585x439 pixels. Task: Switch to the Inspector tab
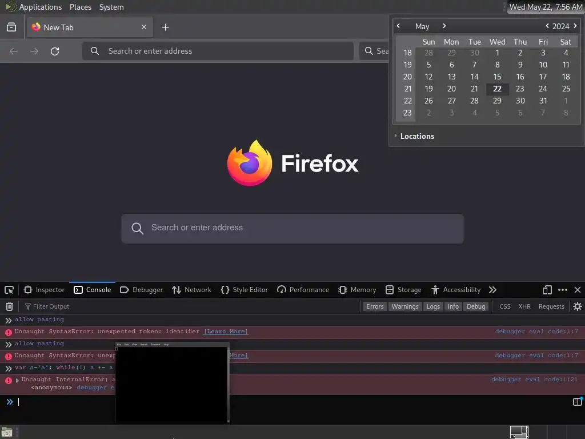click(x=45, y=290)
